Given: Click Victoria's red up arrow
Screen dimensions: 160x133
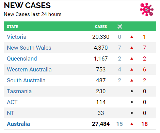Looking at the screenshot, I should click(x=132, y=37).
